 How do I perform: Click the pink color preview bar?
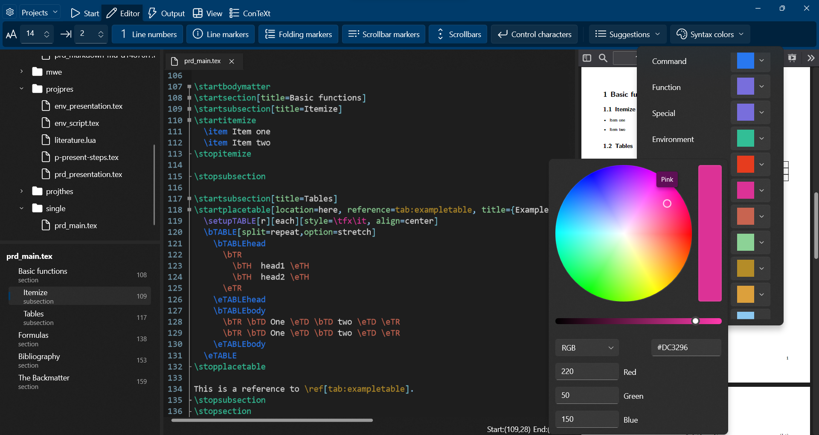point(710,233)
